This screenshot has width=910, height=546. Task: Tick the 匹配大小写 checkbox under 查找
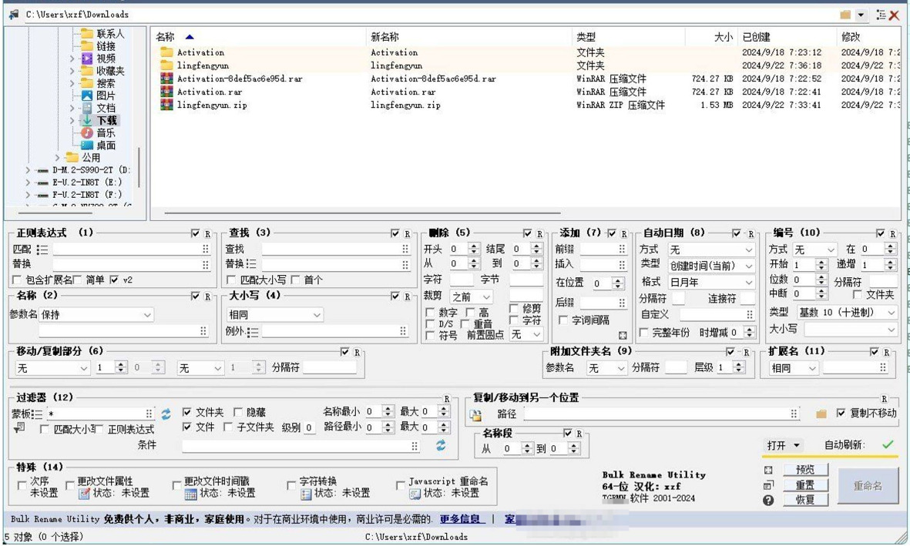pyautogui.click(x=231, y=280)
